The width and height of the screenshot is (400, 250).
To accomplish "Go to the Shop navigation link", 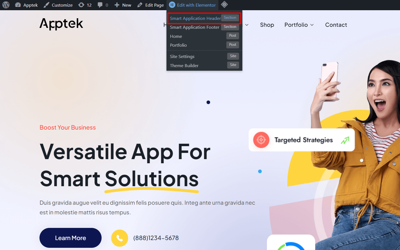I will [x=267, y=25].
